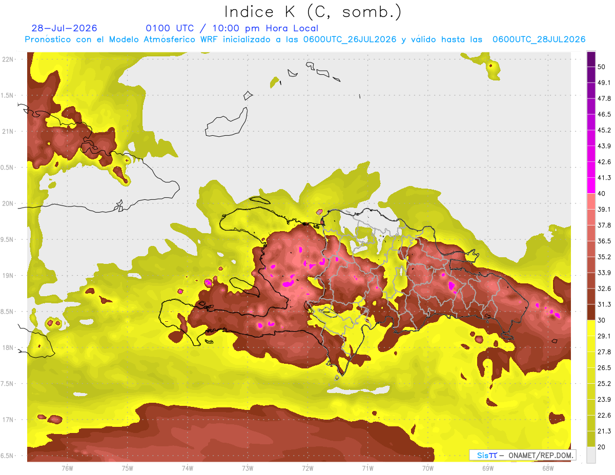
Task: Click legend value "23.9"
Action: point(604,399)
